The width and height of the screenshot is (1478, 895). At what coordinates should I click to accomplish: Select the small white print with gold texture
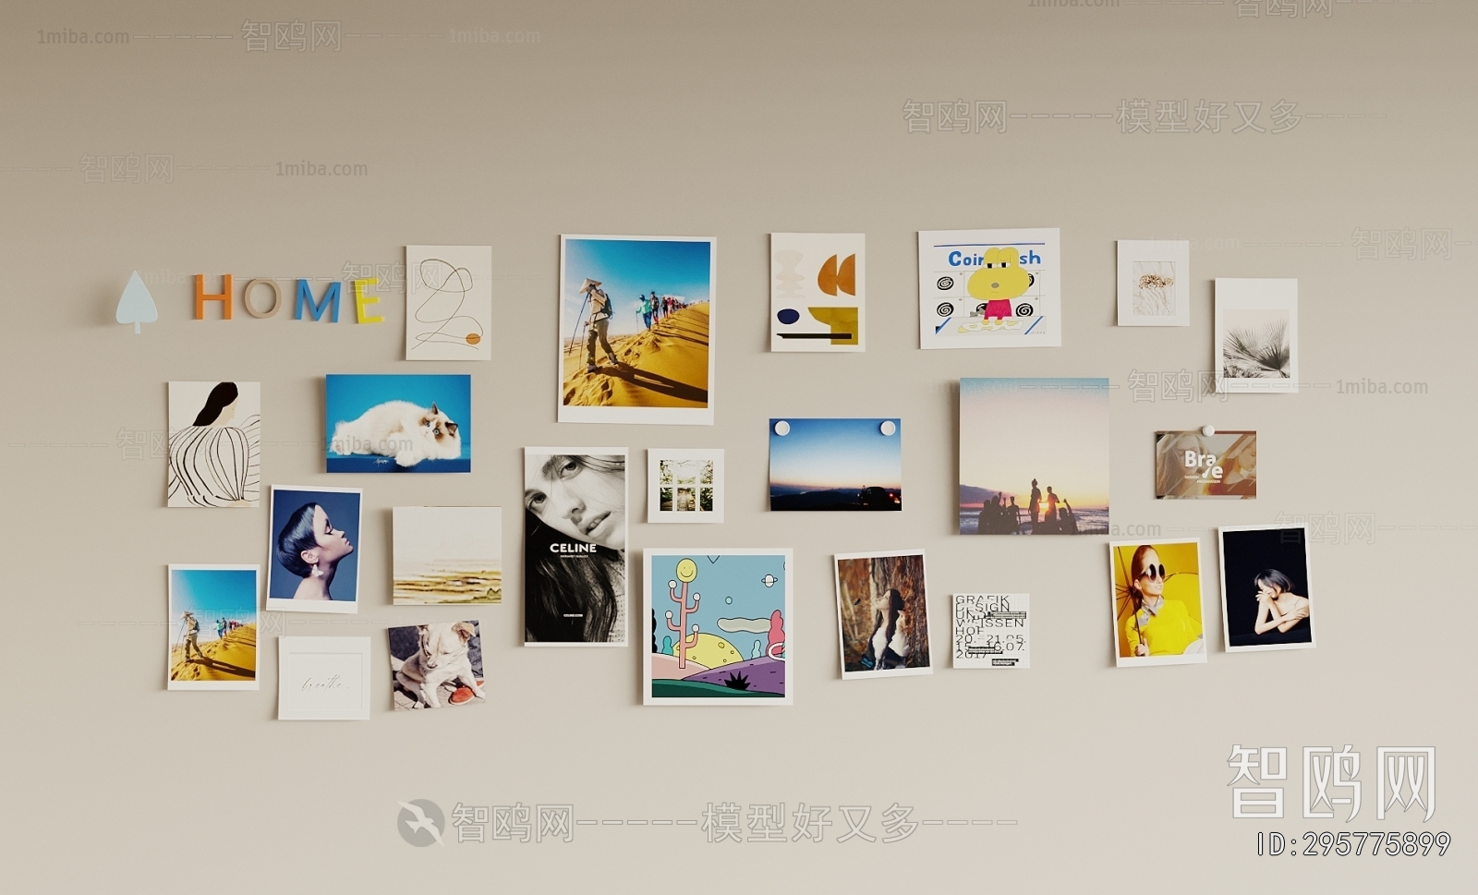[1153, 283]
